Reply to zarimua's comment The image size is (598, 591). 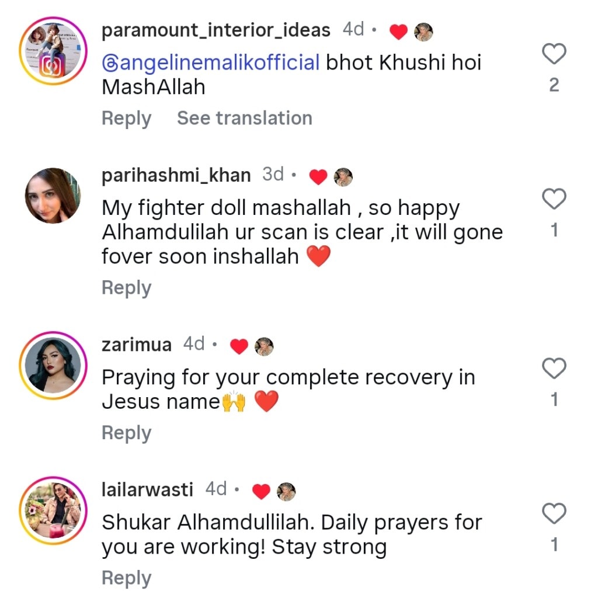[126, 433]
